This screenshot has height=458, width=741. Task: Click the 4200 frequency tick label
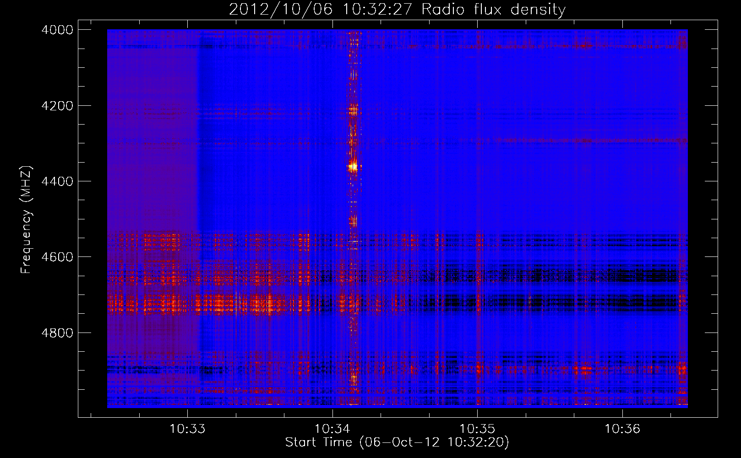pyautogui.click(x=57, y=106)
